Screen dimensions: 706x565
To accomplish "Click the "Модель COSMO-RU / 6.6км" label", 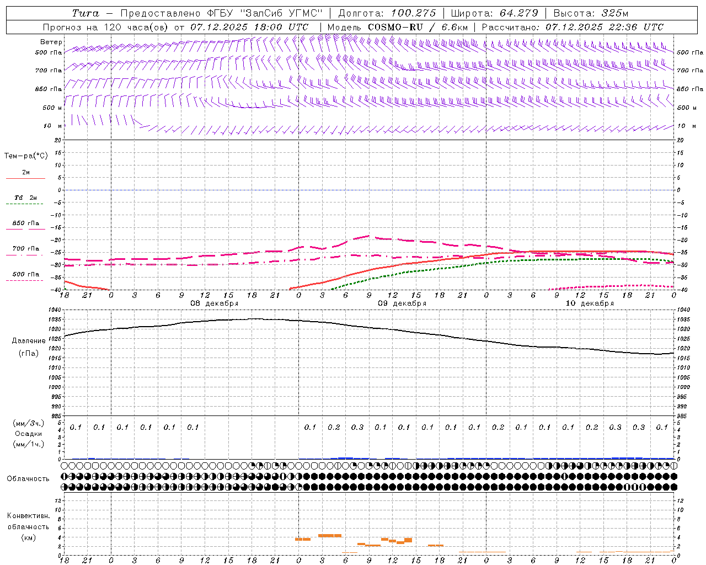I will pos(398,27).
